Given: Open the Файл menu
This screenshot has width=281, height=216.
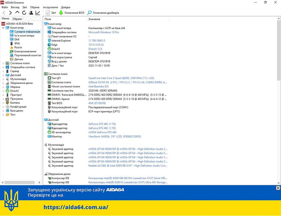Looking at the screenshot, I should pos(5,7).
